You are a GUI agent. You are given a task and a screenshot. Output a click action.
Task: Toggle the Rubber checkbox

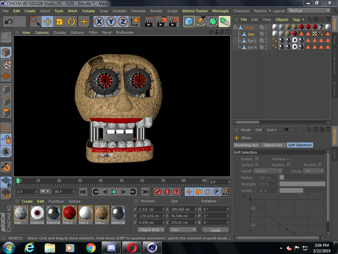click(x=288, y=165)
